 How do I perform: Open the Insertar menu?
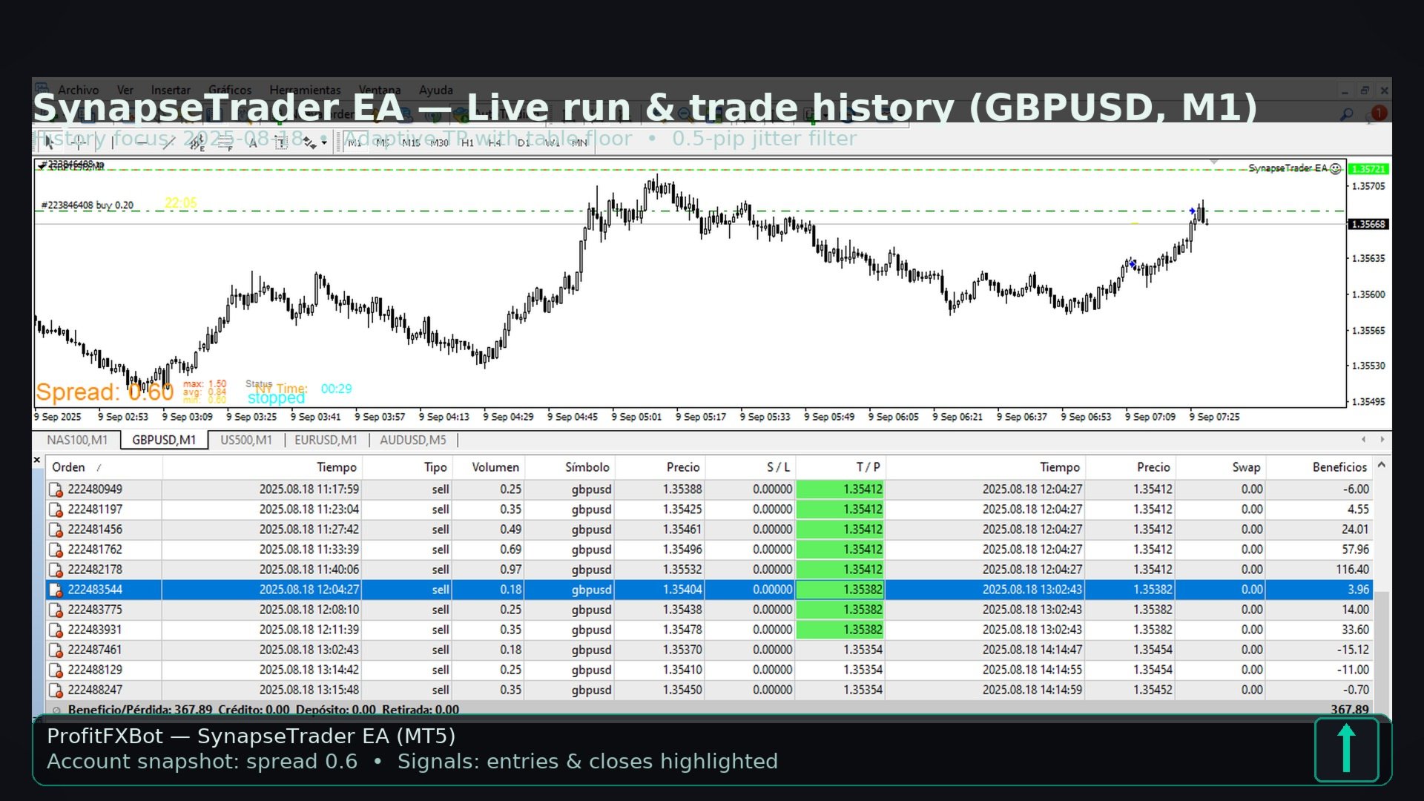tap(171, 90)
